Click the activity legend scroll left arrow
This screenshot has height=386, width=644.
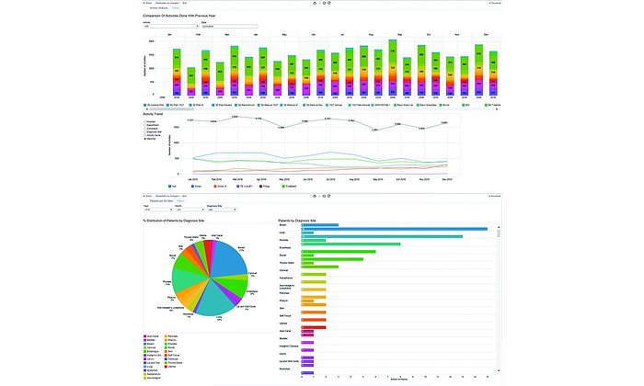coord(147,109)
